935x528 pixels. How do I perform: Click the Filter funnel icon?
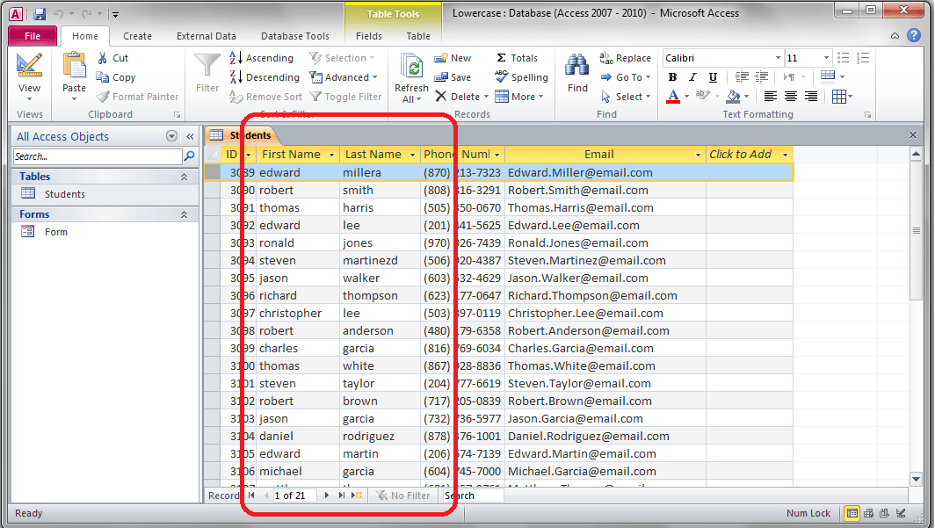coord(207,65)
